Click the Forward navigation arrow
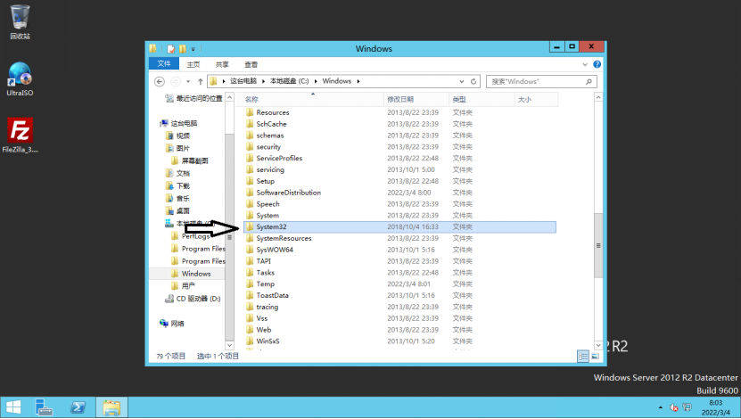Screen dimensions: 741x419 176,81
